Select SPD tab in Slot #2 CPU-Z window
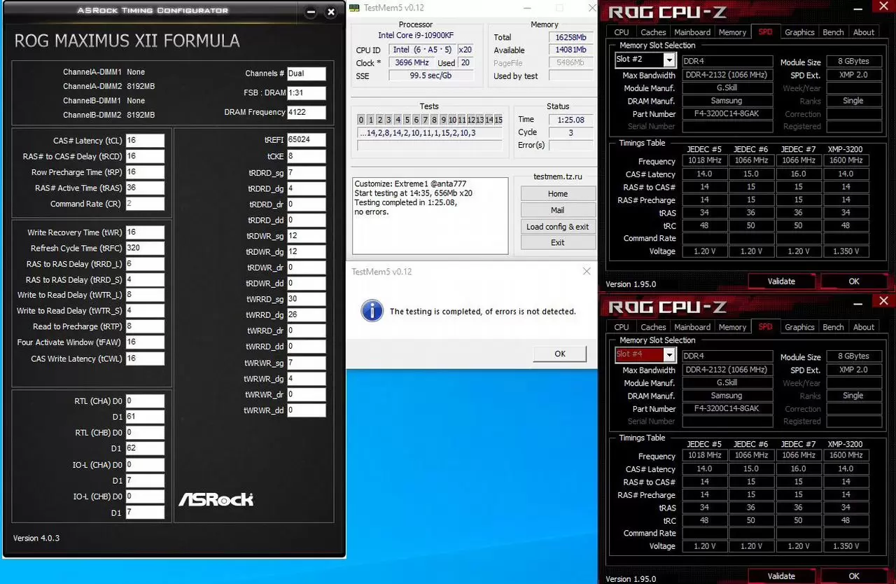The height and width of the screenshot is (584, 896). (x=765, y=32)
